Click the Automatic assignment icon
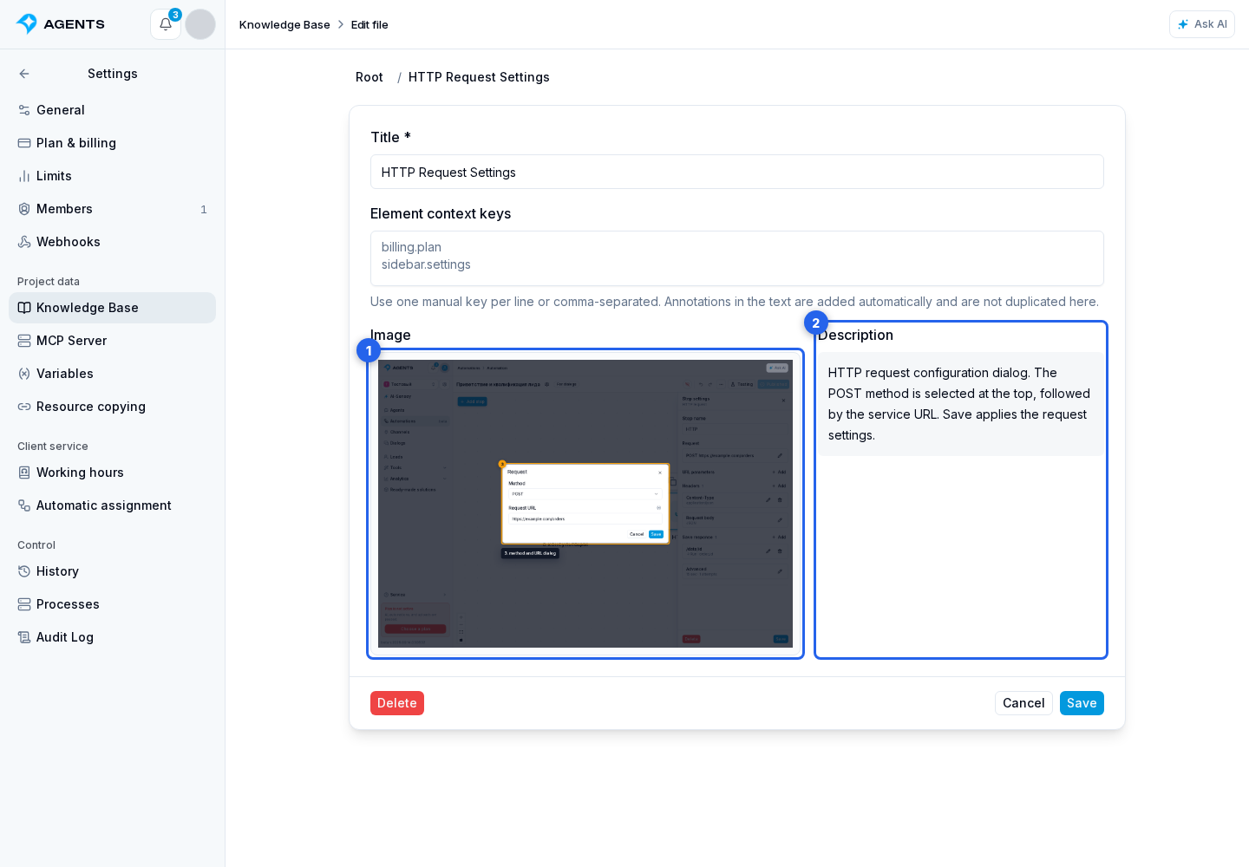The image size is (1249, 867). 24,505
